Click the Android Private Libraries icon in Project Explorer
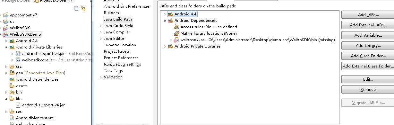Viewport: 394px width, 125px height. 12,47
